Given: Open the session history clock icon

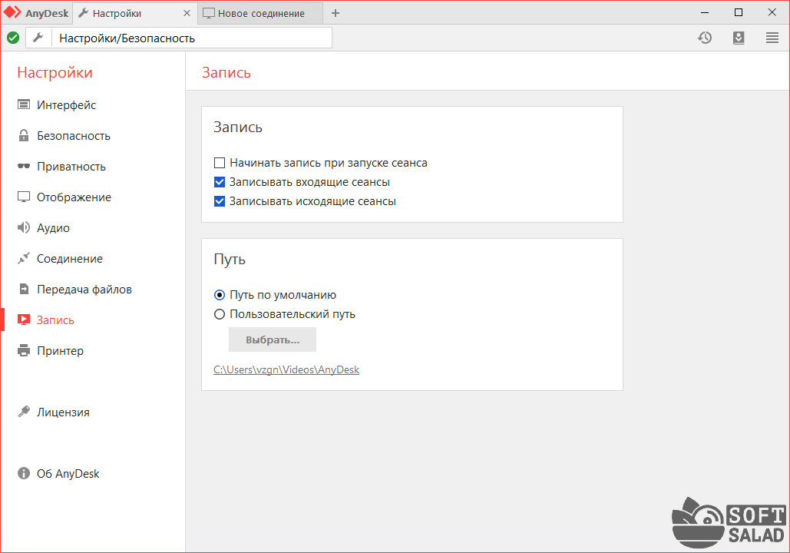Looking at the screenshot, I should click(x=705, y=38).
